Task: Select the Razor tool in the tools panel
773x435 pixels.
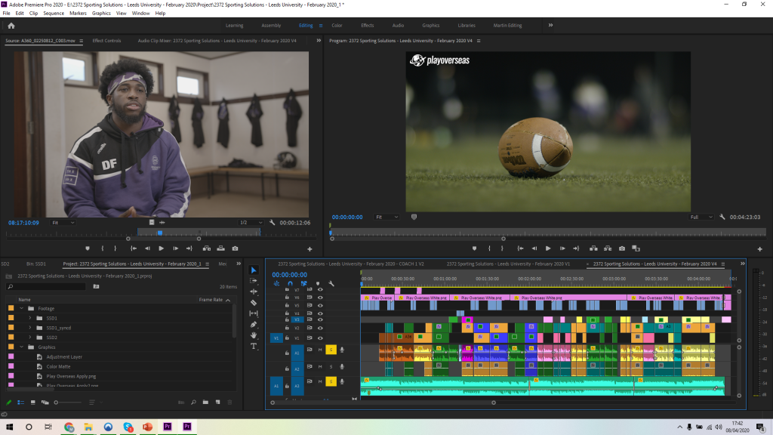Action: (x=254, y=302)
